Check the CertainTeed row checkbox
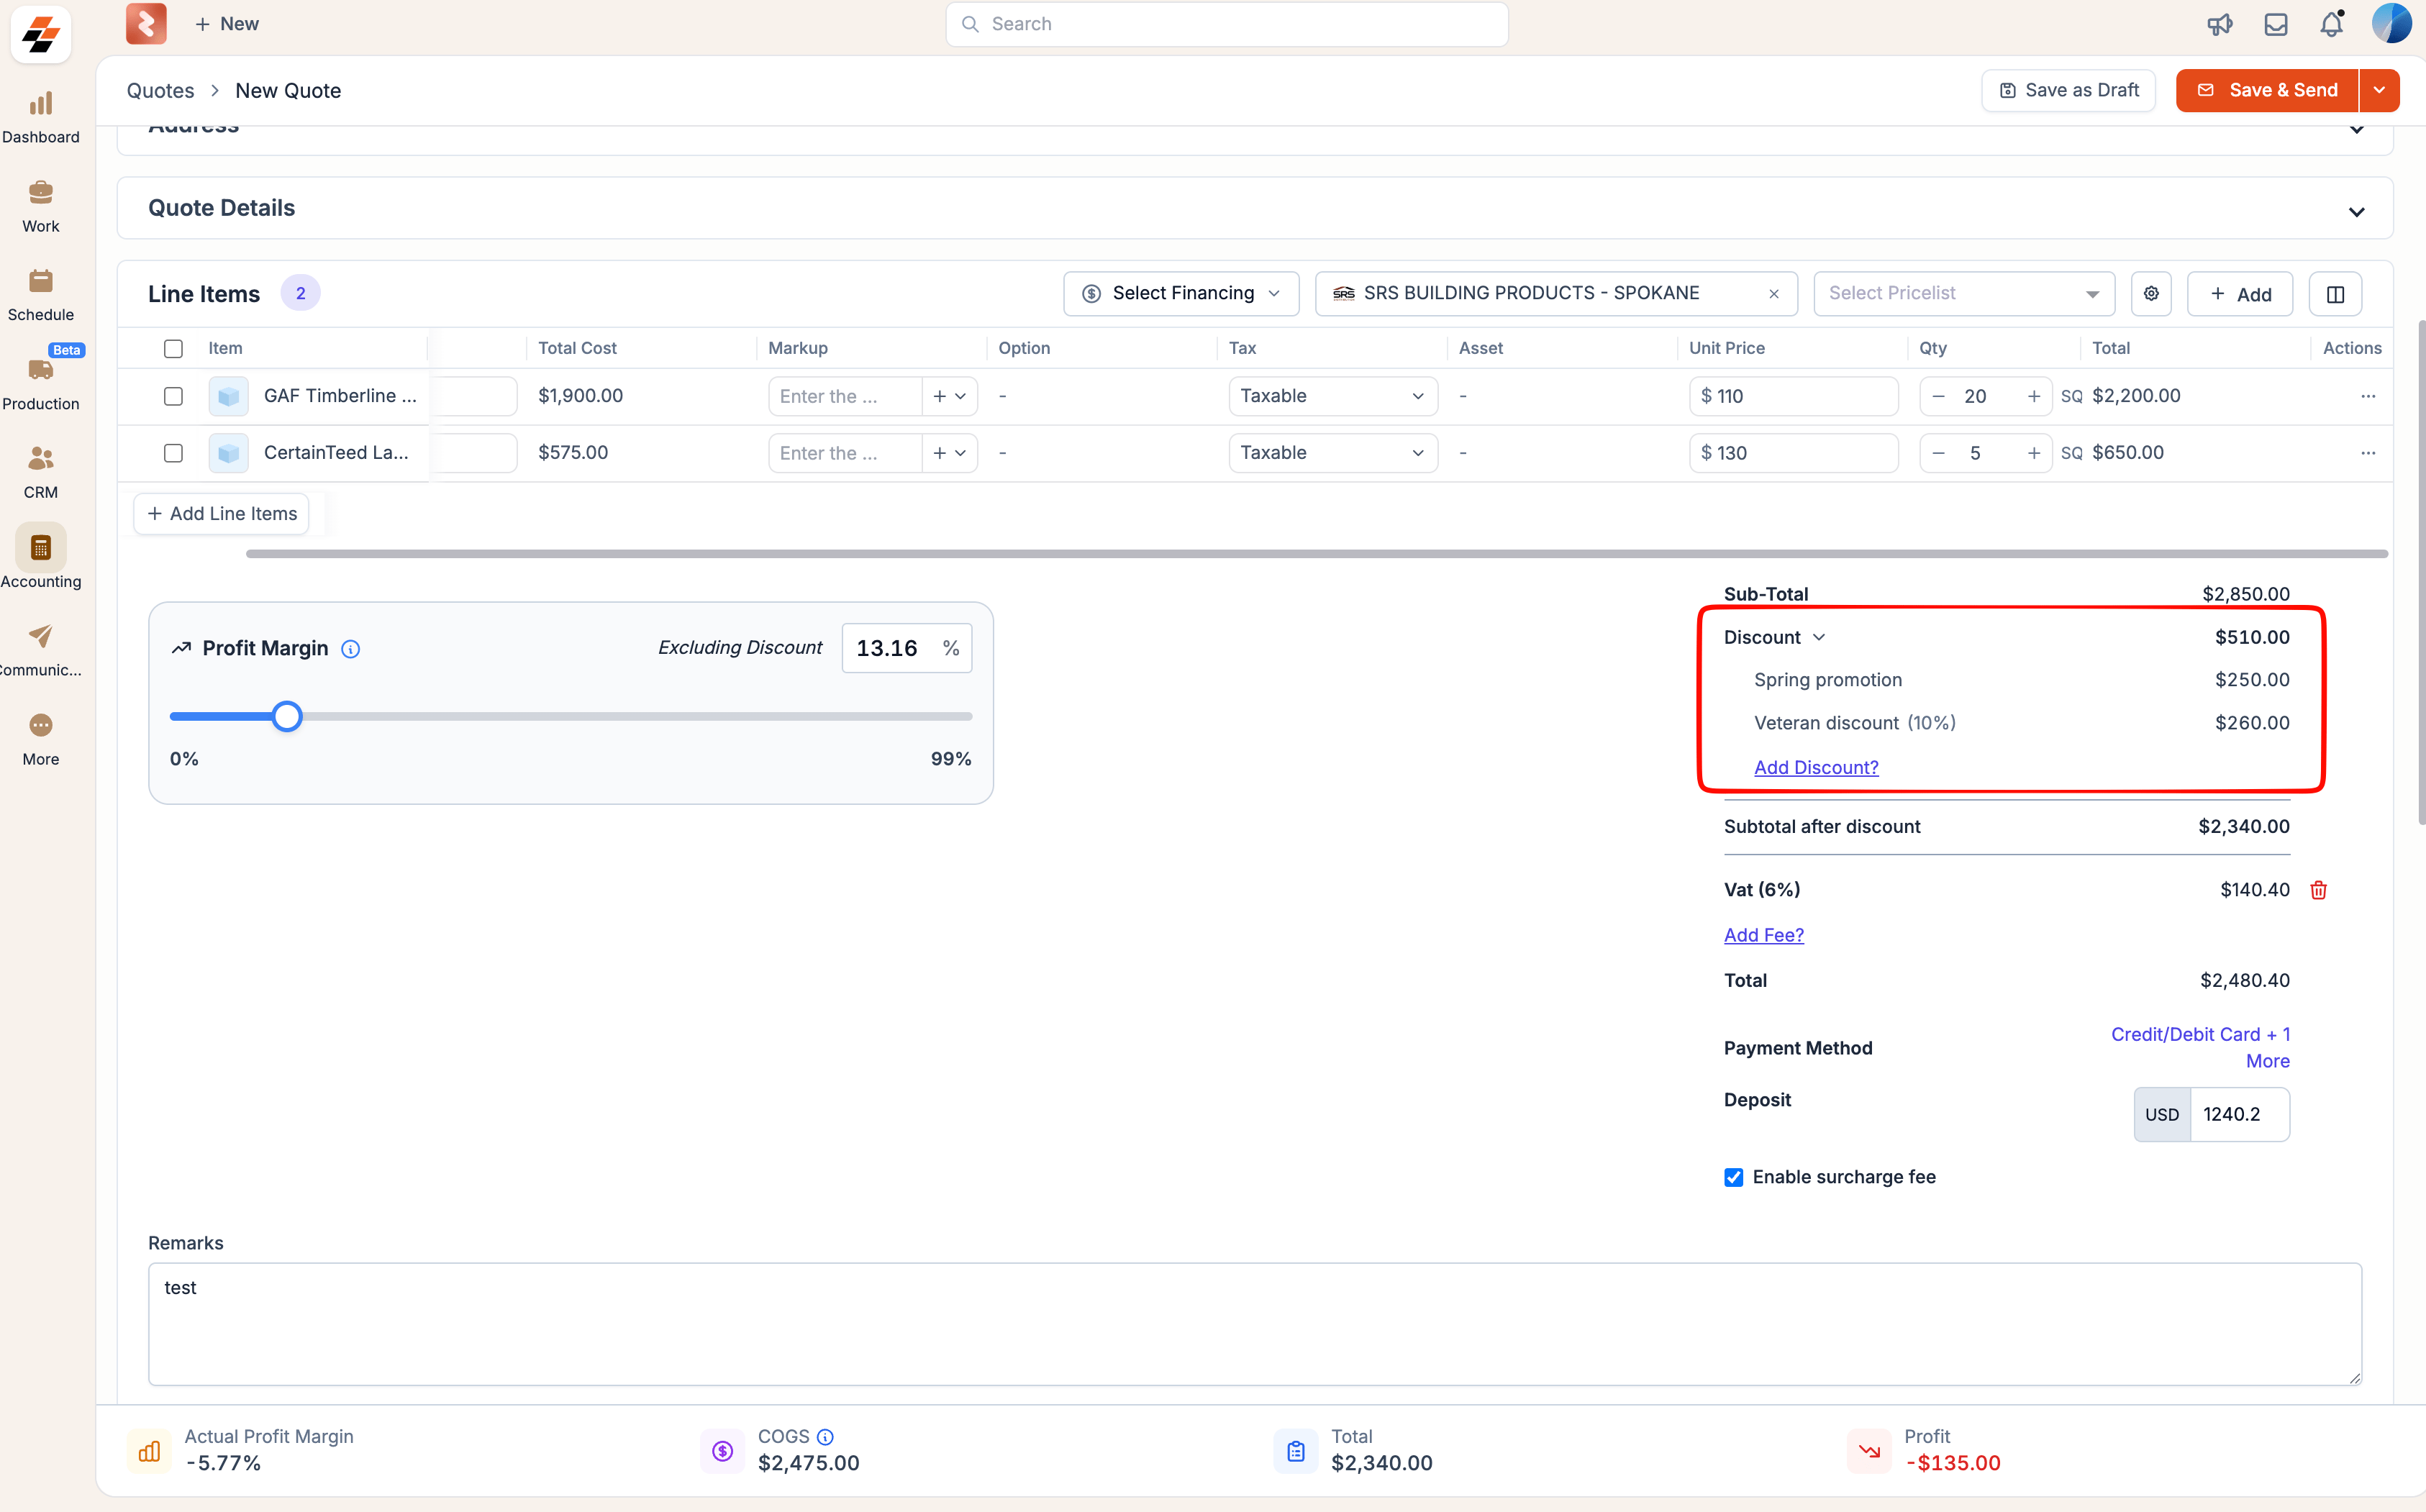 pos(173,454)
